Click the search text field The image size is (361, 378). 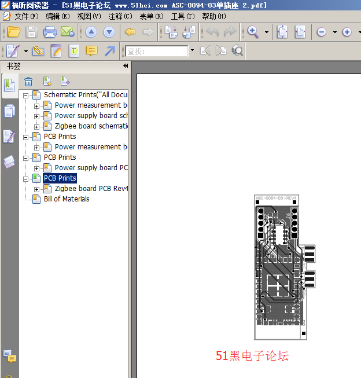click(x=157, y=52)
